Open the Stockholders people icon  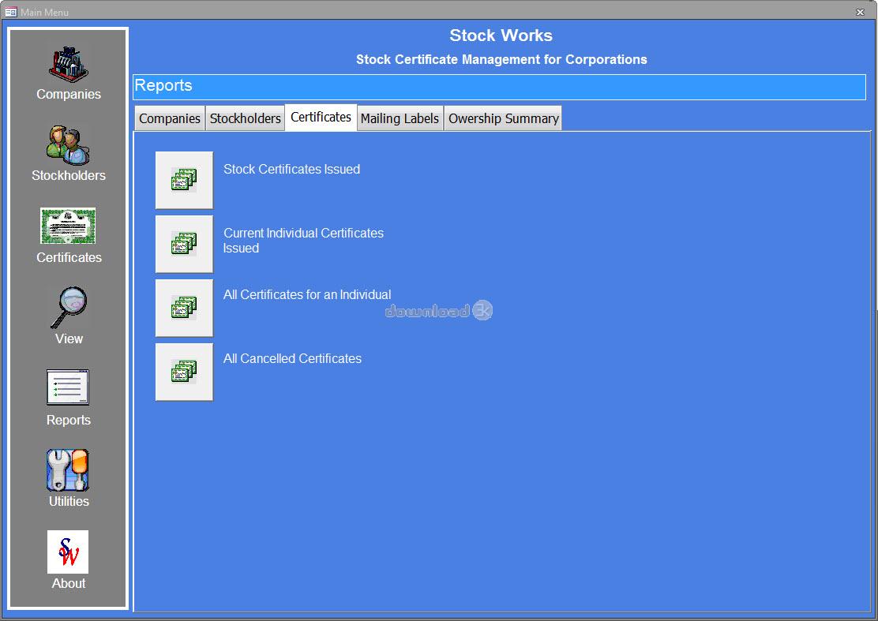[68, 145]
